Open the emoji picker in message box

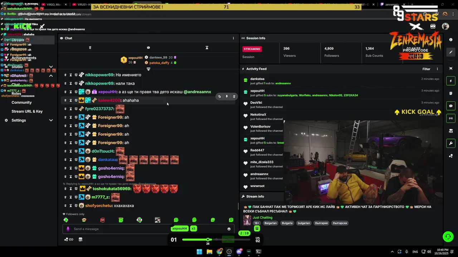[229, 229]
